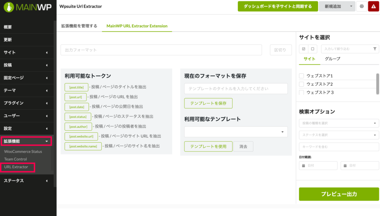Click the テンプレートを使用 button
Image resolution: width=380 pixels, height=216 pixels.
tap(209, 147)
